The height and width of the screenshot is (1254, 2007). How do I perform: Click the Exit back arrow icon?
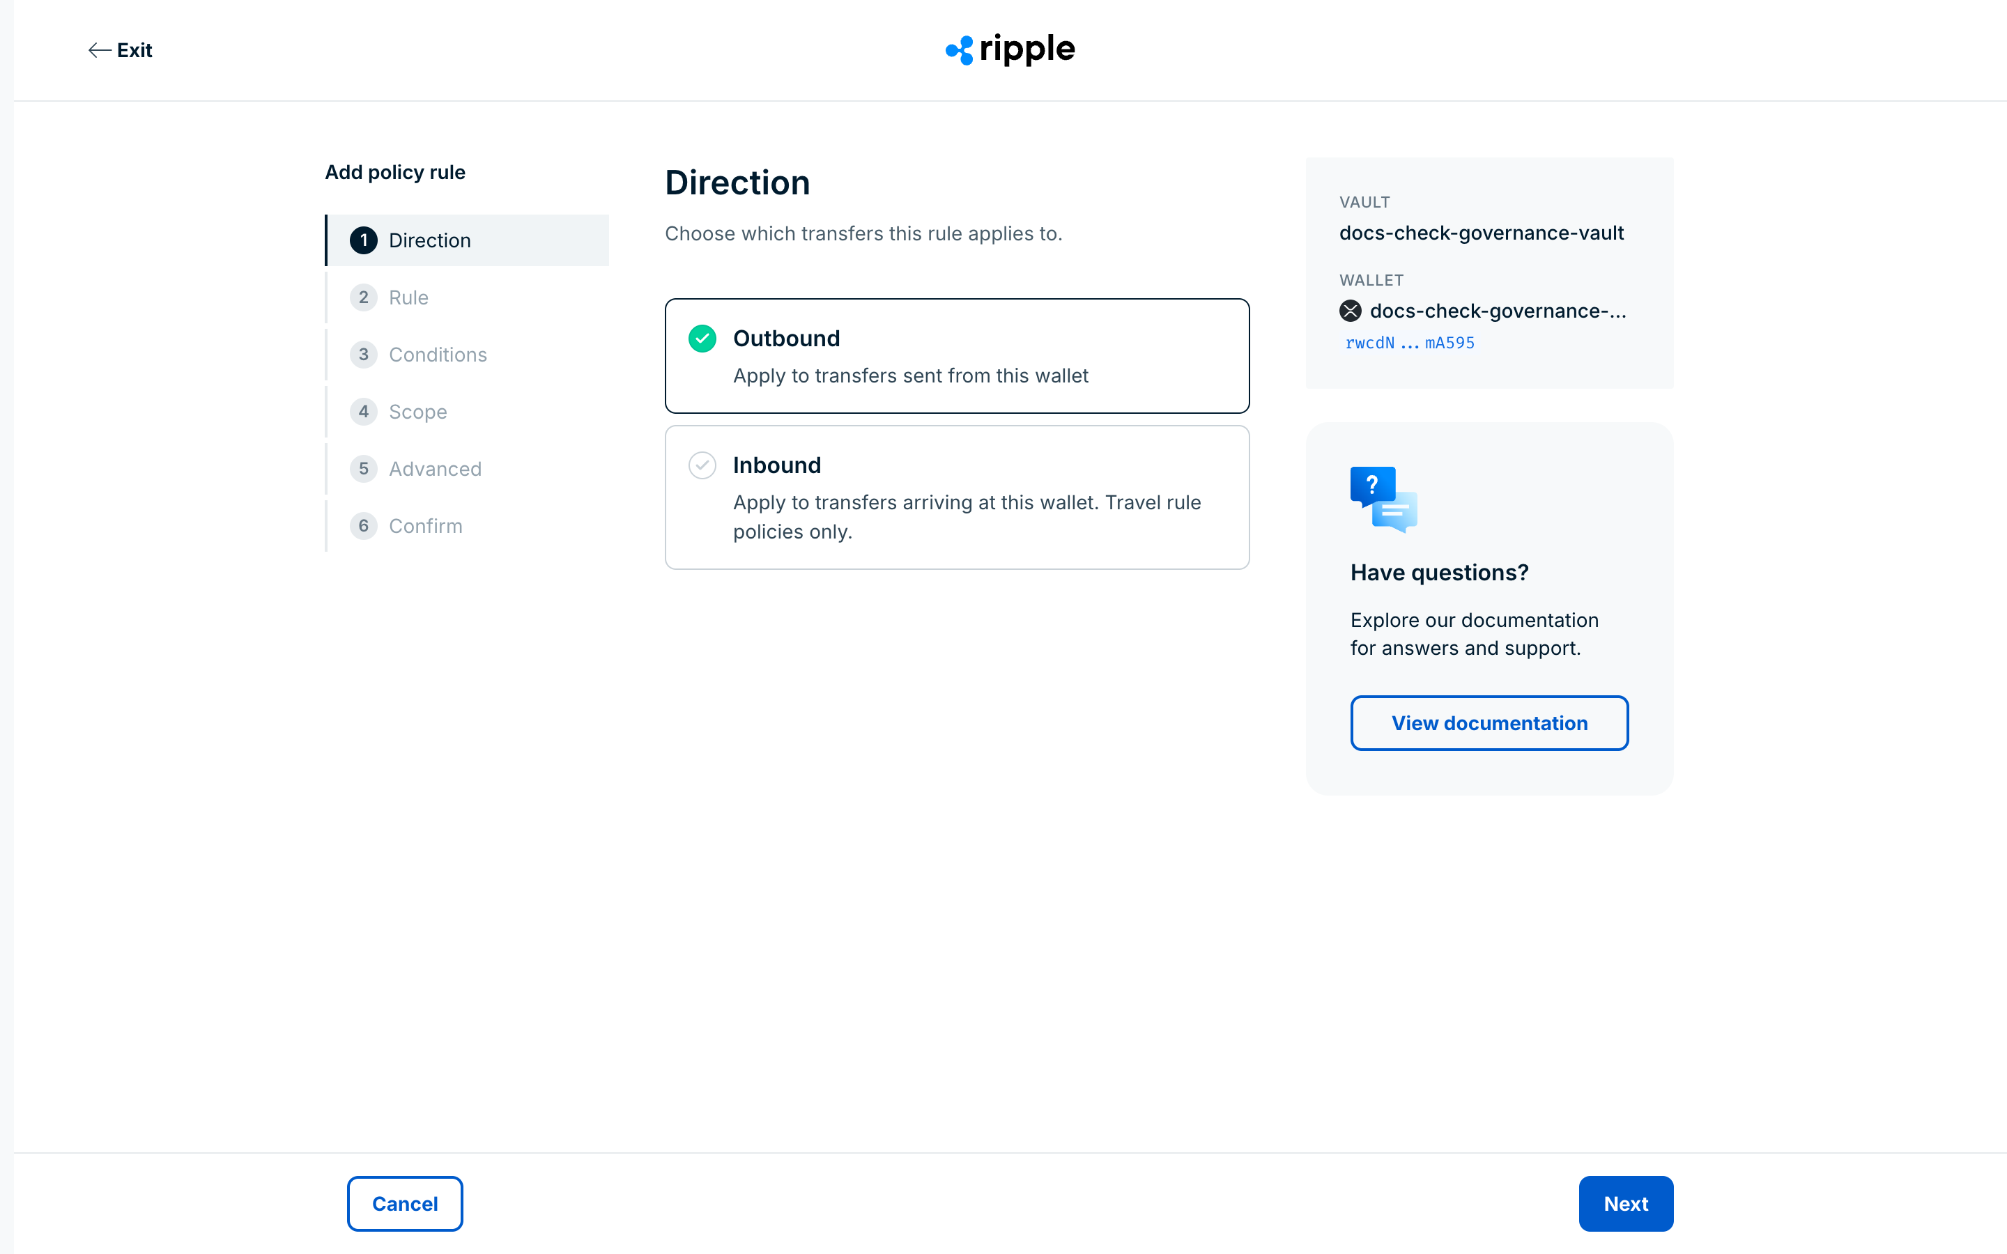(100, 51)
